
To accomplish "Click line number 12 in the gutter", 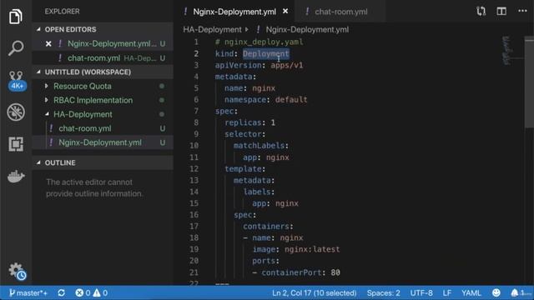I will [x=194, y=168].
